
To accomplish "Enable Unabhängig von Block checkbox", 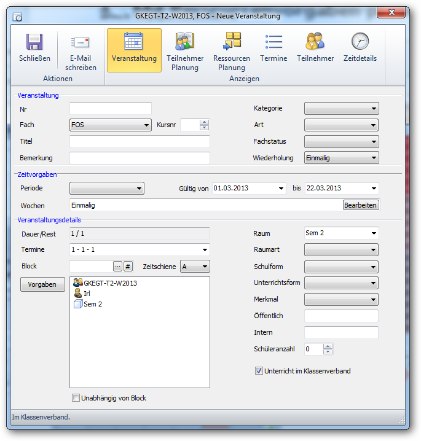I will coord(76,398).
